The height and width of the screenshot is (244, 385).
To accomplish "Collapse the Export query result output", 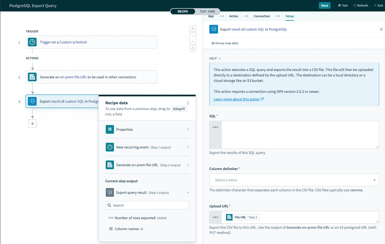I will [x=188, y=192].
